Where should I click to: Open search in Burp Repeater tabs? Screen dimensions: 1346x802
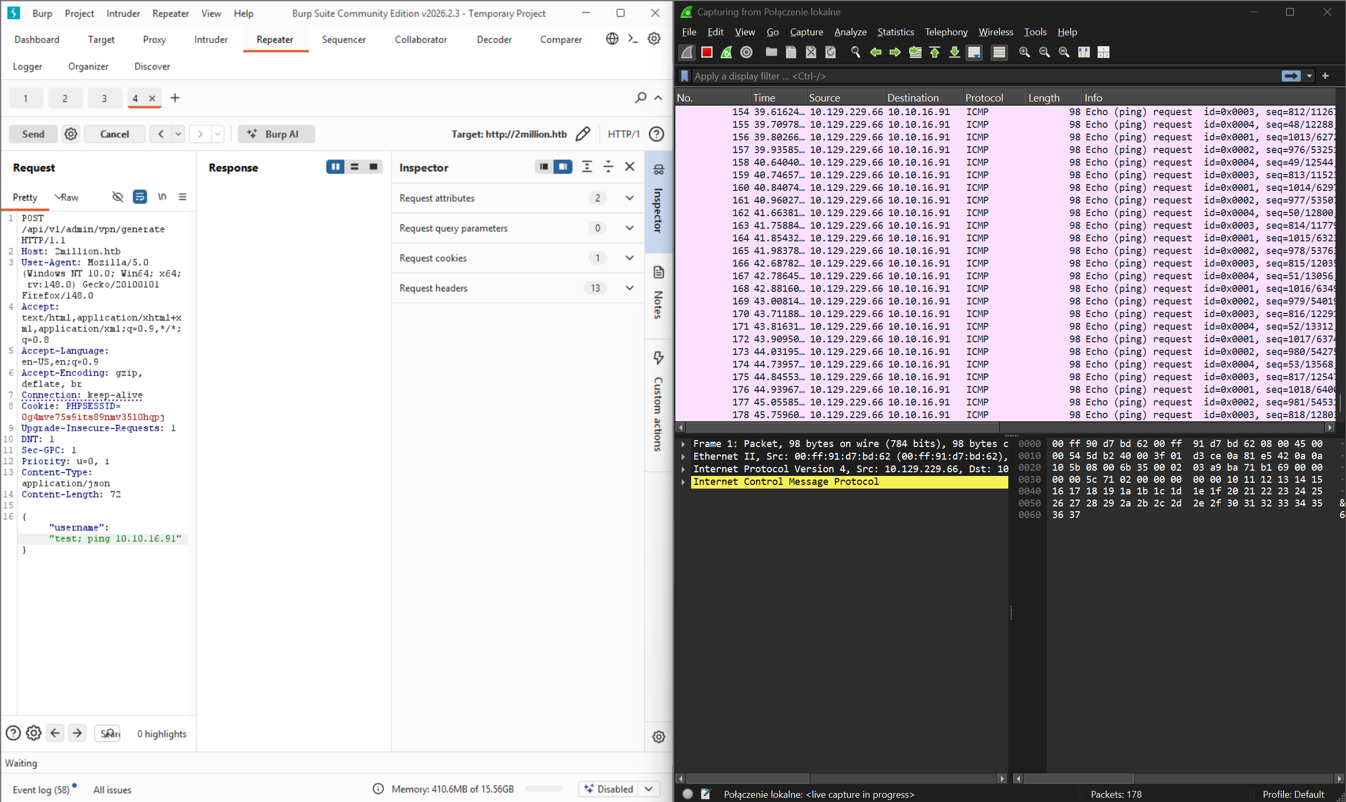tap(640, 98)
